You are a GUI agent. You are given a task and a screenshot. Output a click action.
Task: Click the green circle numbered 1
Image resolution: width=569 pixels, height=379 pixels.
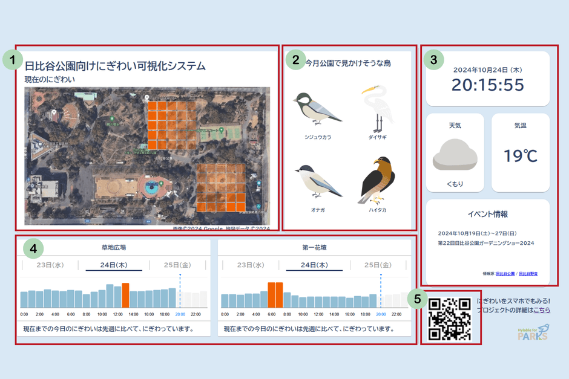click(x=12, y=60)
